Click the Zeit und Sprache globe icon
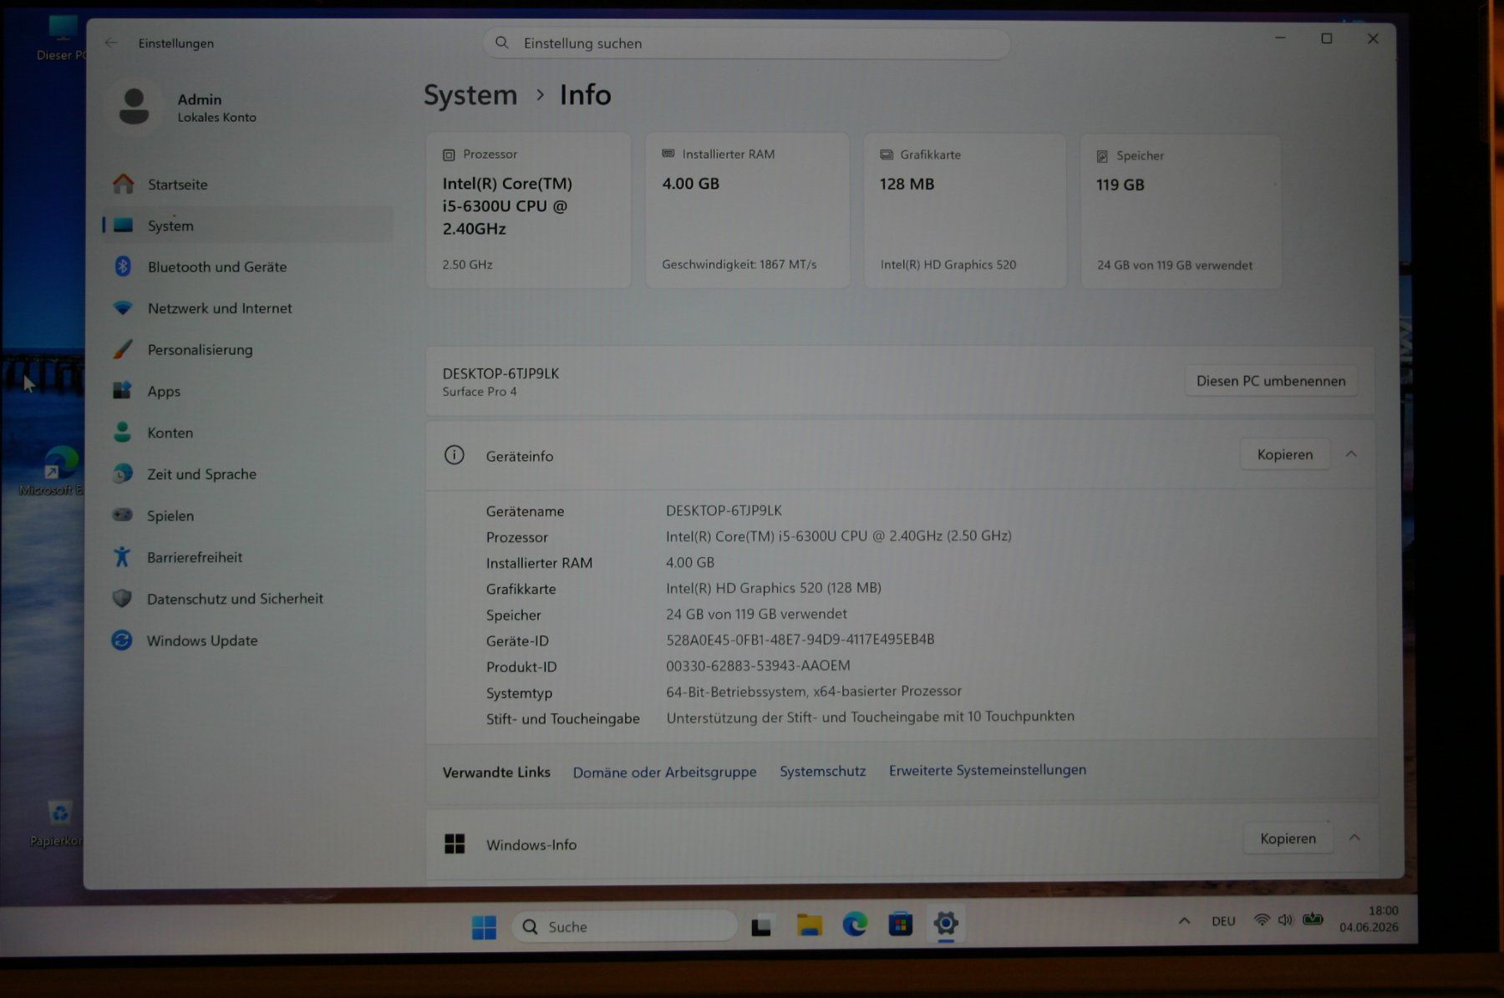The image size is (1504, 998). click(123, 474)
